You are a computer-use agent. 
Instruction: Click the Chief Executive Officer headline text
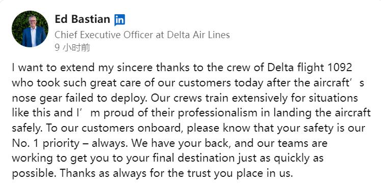point(142,35)
